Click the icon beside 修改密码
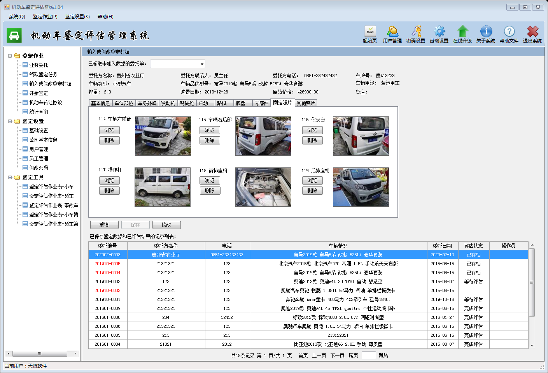This screenshot has width=548, height=373. click(x=25, y=168)
